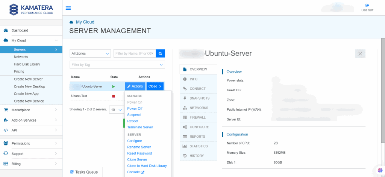Click Create New Desktop in the sidebar

click(x=29, y=86)
